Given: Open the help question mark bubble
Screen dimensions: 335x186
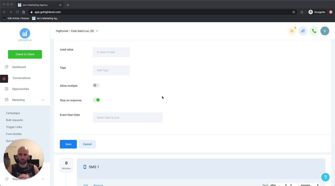Looking at the screenshot, I should (x=325, y=177).
